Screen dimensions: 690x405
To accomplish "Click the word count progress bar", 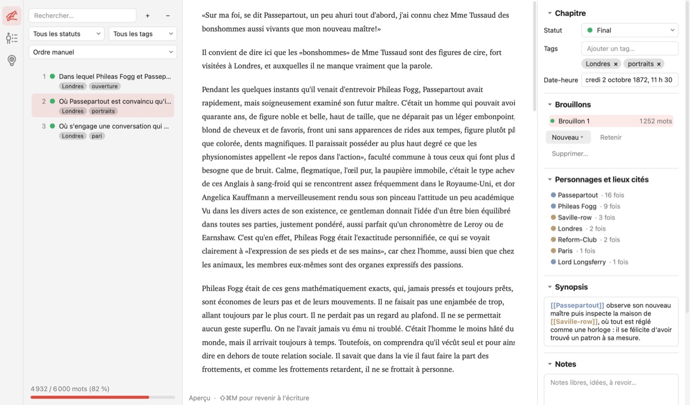I will (x=102, y=397).
